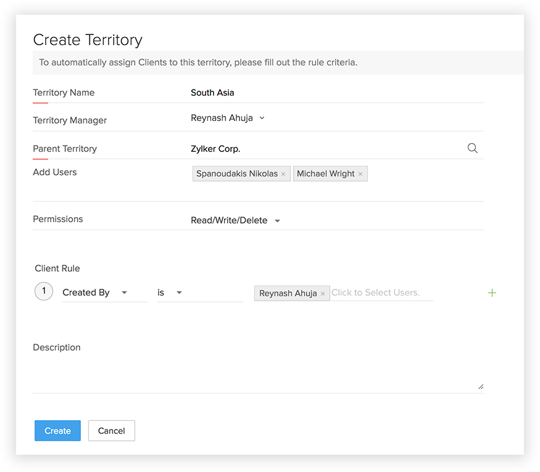Remove Reynash Ahuja from the client rule
This screenshot has height=472, width=540.
click(323, 294)
